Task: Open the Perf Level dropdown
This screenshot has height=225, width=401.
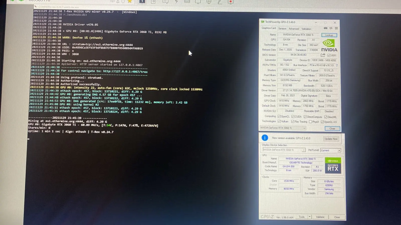Action: 331,150
